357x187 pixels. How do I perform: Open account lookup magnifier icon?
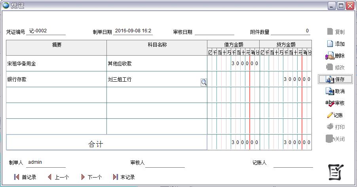pyautogui.click(x=203, y=82)
